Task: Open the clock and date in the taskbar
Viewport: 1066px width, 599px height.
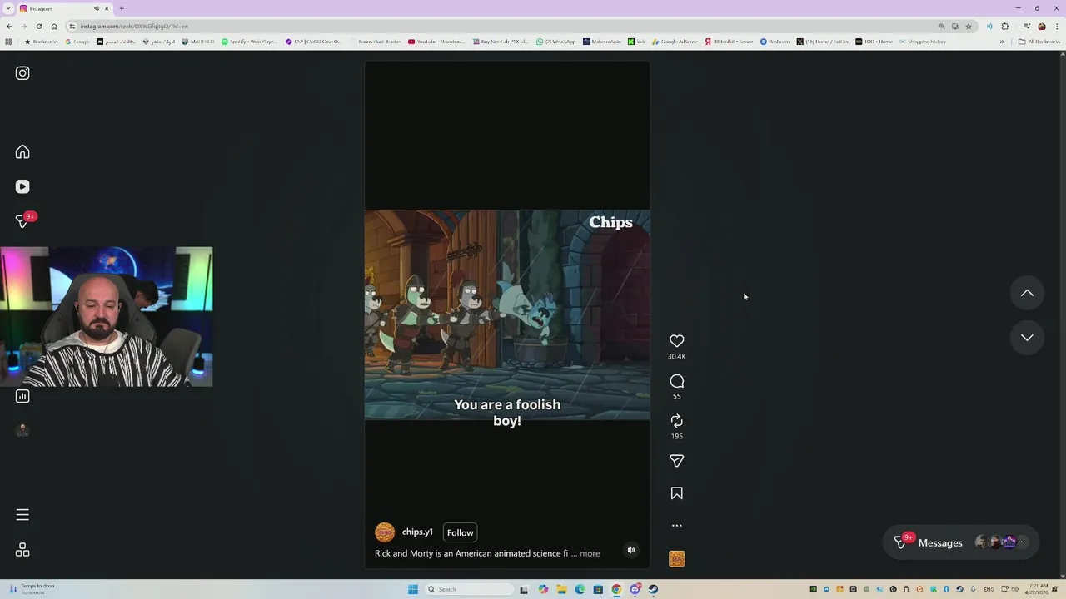Action: 1038,589
